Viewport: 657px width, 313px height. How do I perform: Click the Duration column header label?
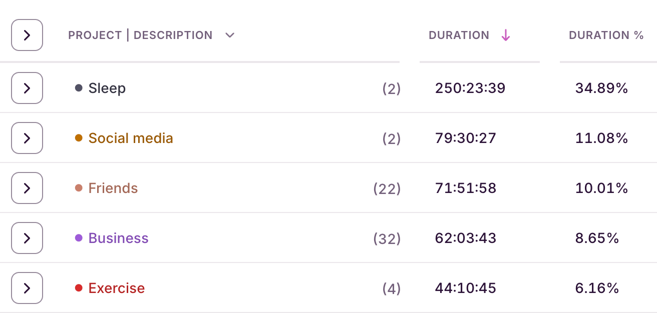click(459, 35)
